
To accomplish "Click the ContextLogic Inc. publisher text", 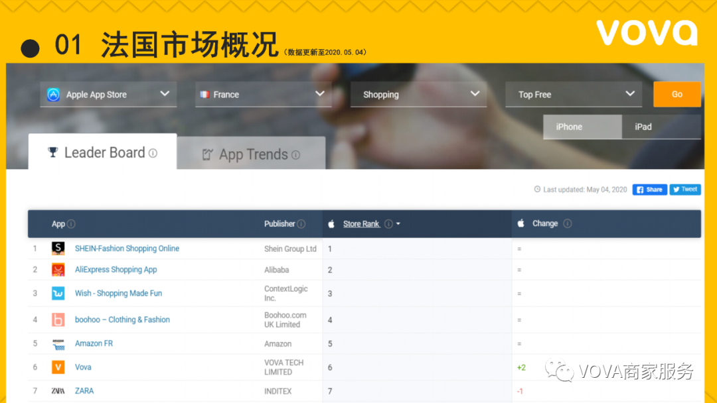I will [x=286, y=294].
